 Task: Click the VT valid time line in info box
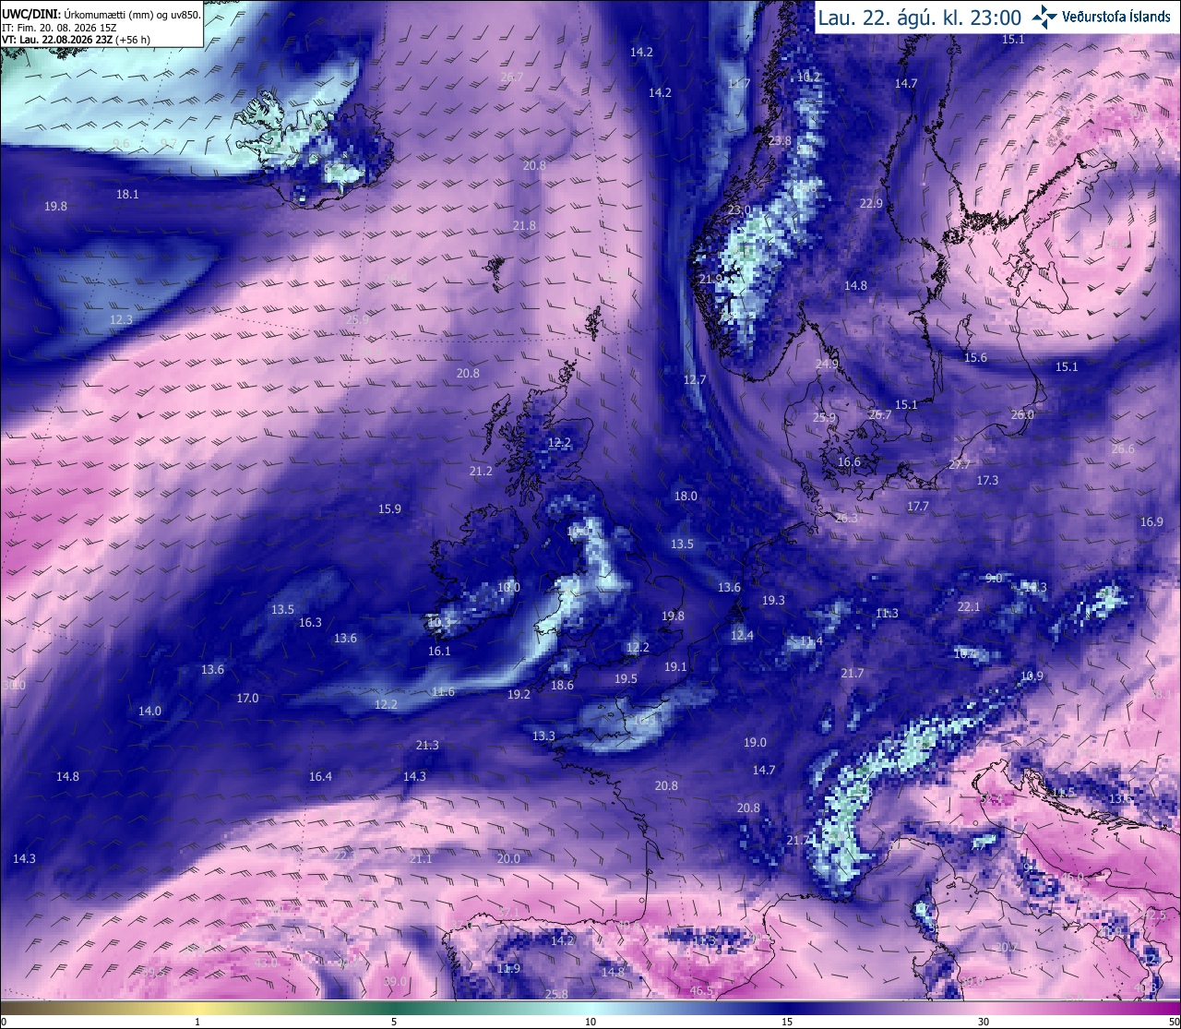[x=76, y=40]
